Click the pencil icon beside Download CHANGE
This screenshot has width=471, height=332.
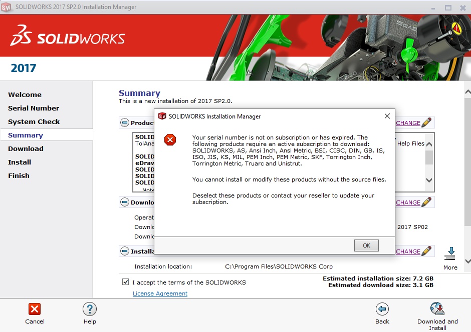(x=426, y=202)
